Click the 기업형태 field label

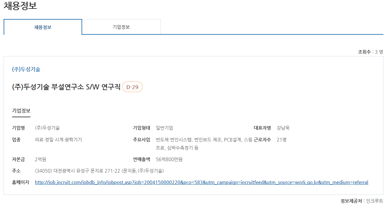coord(141,128)
